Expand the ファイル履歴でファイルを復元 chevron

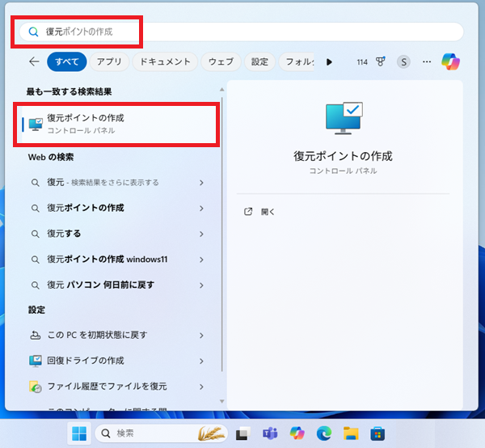click(x=201, y=387)
